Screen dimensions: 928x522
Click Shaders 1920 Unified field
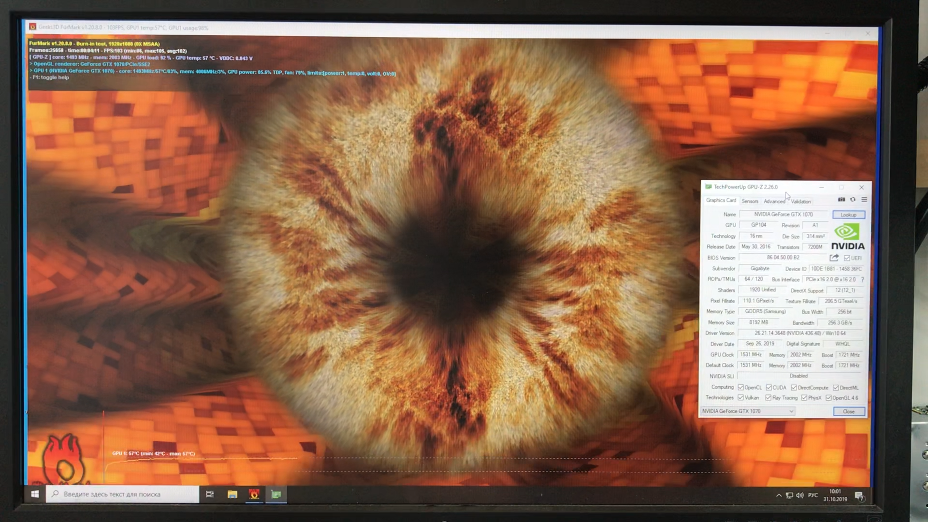tap(762, 290)
